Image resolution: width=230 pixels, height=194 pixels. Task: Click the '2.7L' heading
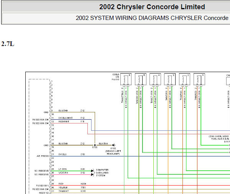8,44
